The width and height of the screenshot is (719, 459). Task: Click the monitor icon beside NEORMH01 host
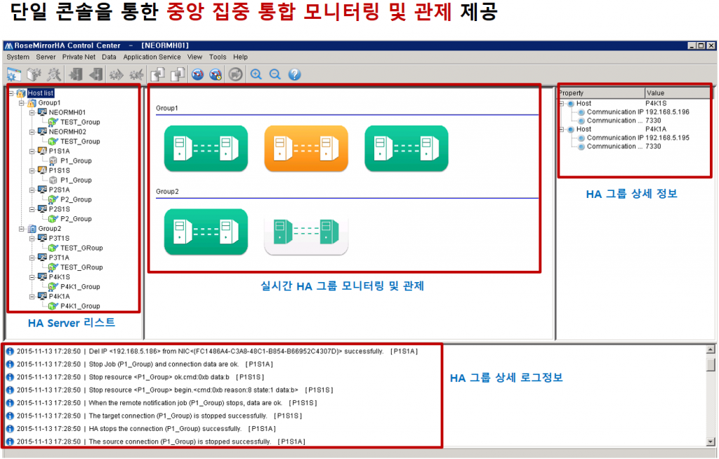42,112
